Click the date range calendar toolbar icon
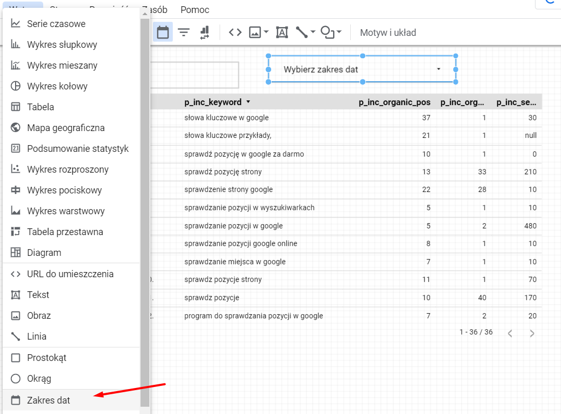Screen dimensions: 561x414 click(x=163, y=33)
